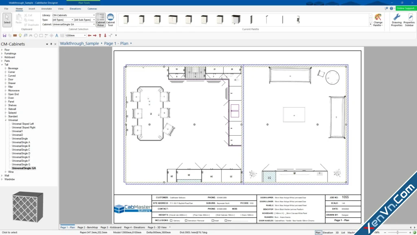Viewport: 417px width, 235px height.
Task: Click the help question mark icon
Action: 391,9
